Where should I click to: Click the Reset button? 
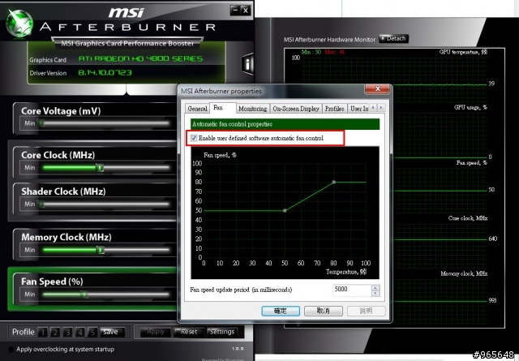(189, 332)
